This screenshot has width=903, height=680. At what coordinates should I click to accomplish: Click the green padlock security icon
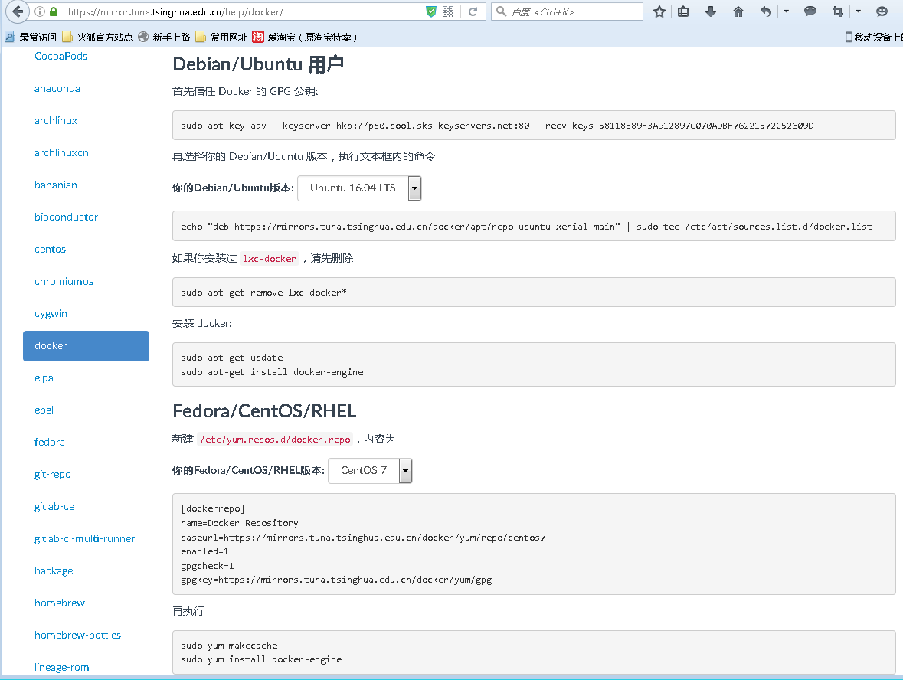pos(54,11)
